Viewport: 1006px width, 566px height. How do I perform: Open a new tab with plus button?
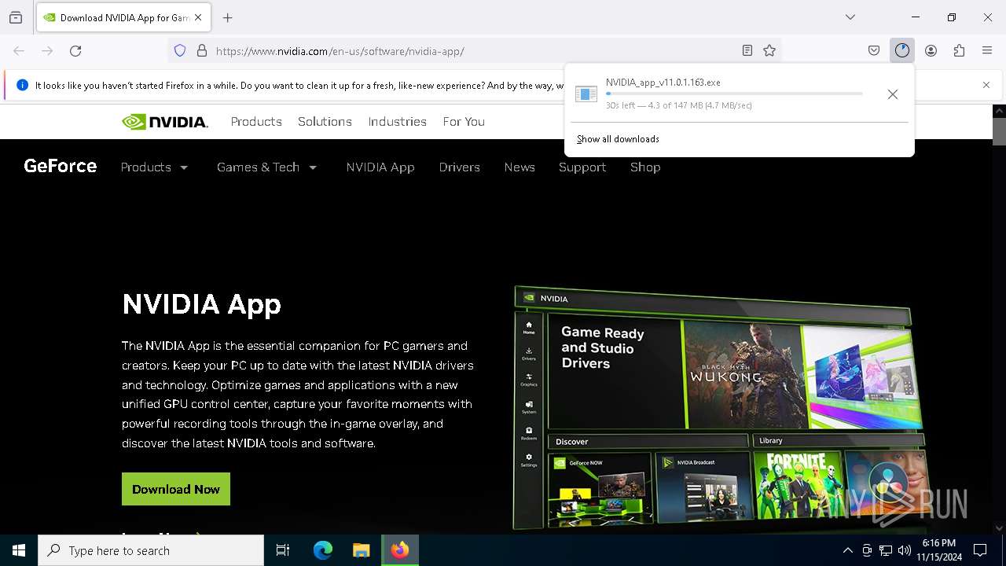click(x=228, y=17)
